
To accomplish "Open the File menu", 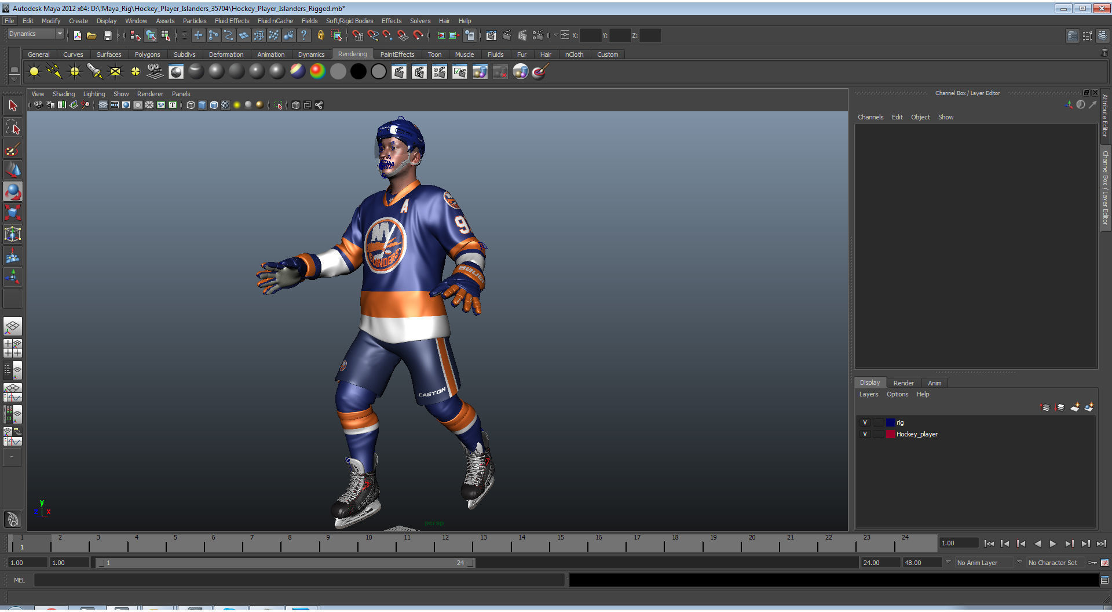I will point(10,21).
